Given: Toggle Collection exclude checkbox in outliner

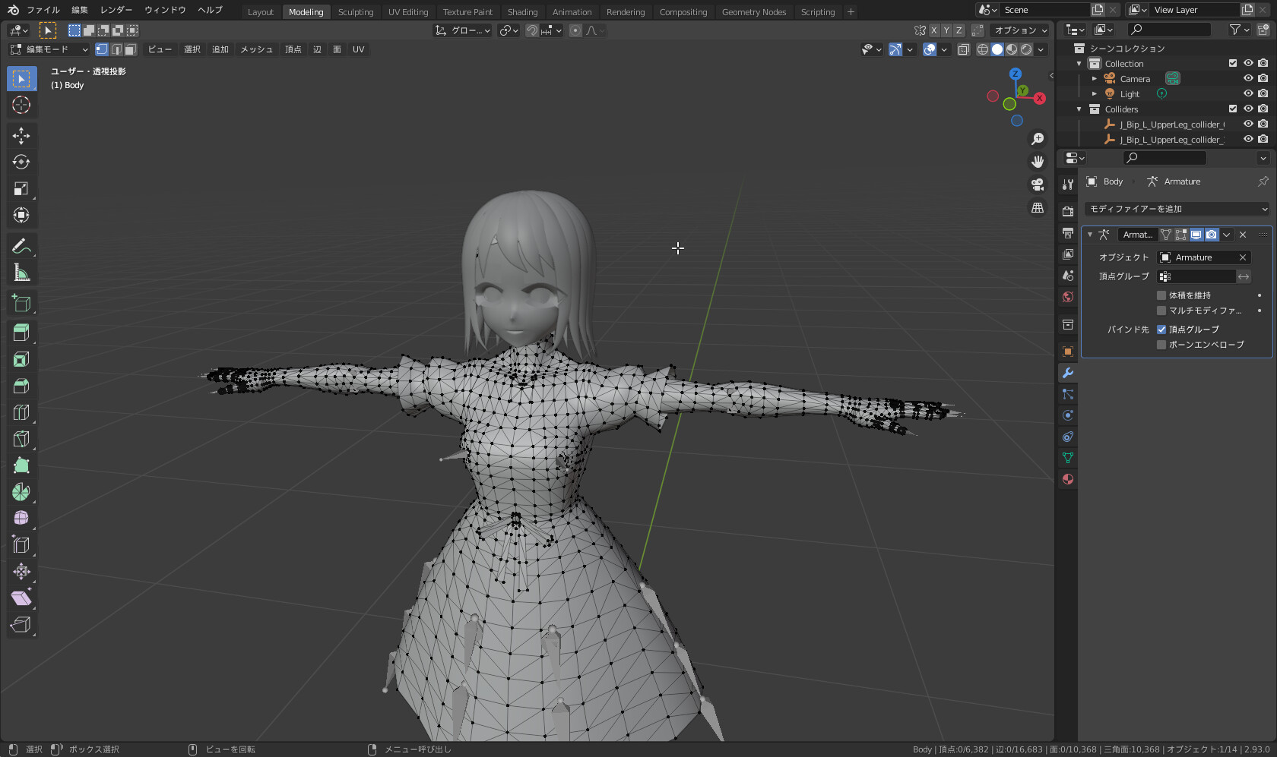Looking at the screenshot, I should click(1233, 64).
